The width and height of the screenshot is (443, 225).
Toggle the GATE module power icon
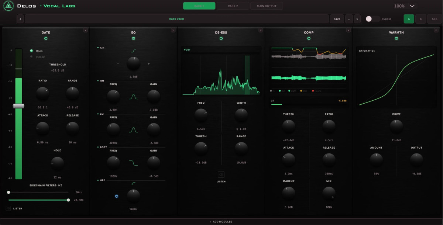pos(46,38)
